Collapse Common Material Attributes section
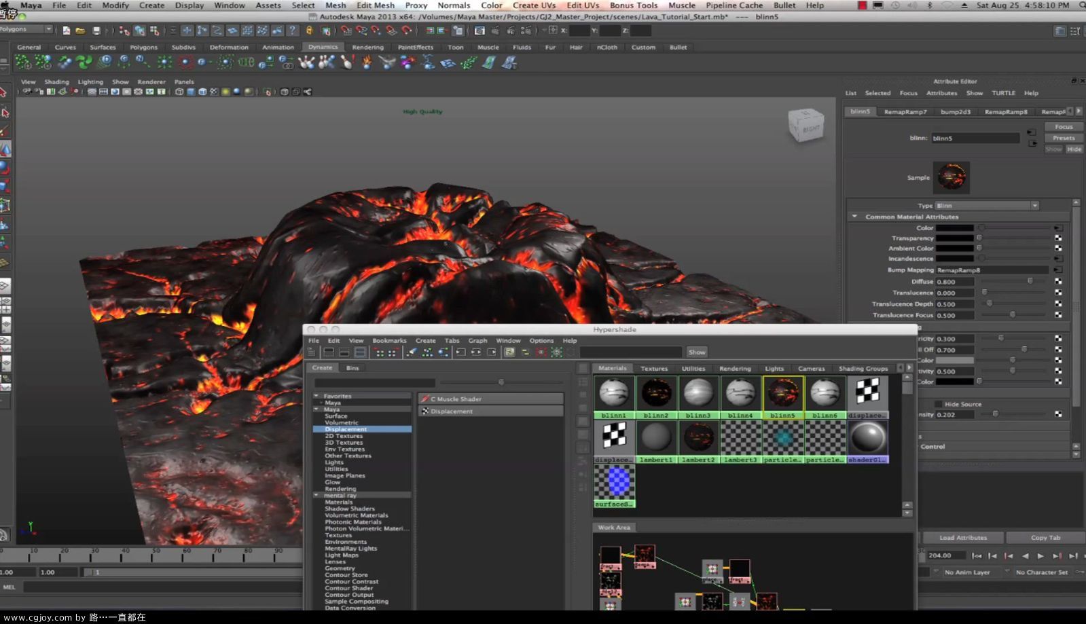Image resolution: width=1086 pixels, height=624 pixels. [x=854, y=217]
